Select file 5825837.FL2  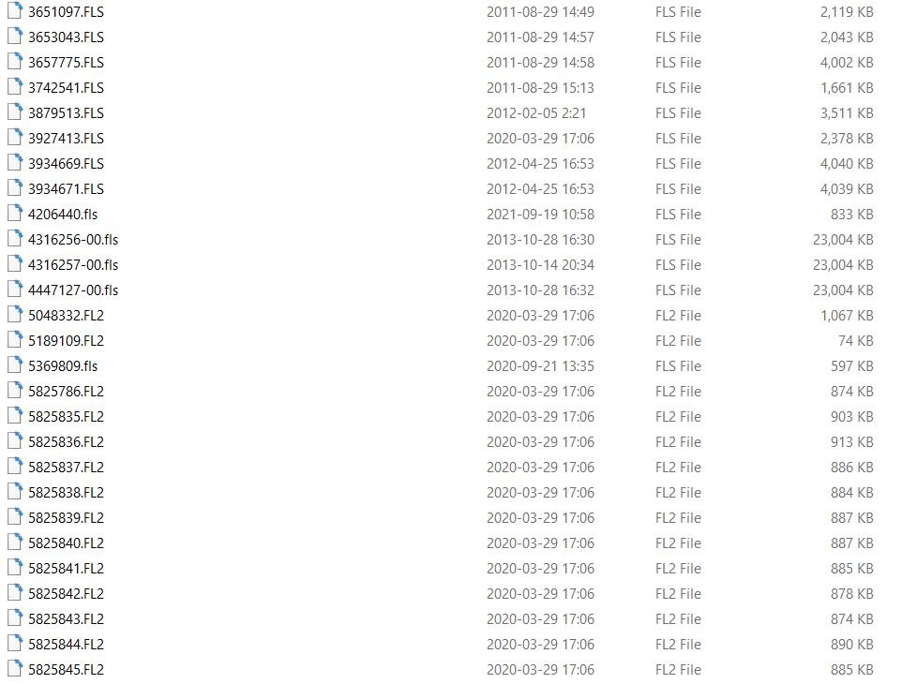(x=67, y=468)
